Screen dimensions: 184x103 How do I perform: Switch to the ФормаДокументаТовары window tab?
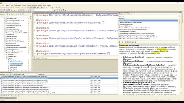click(8, 98)
